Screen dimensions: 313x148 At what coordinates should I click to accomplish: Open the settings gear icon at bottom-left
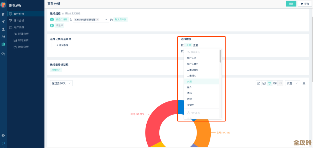(3, 135)
